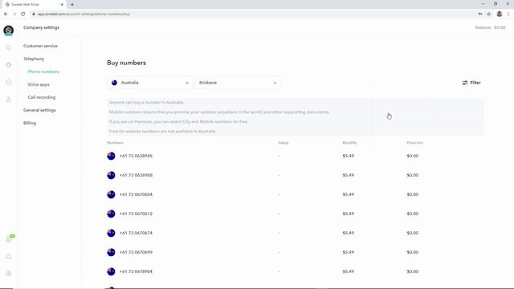Screen dimensions: 514x289
Task: Click Price/min value of +61 73 0678904
Action: tap(412, 271)
